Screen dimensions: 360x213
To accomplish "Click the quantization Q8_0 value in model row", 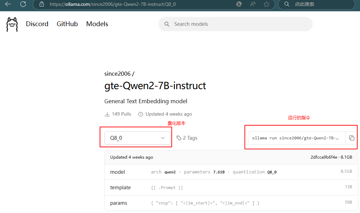I will [272, 172].
